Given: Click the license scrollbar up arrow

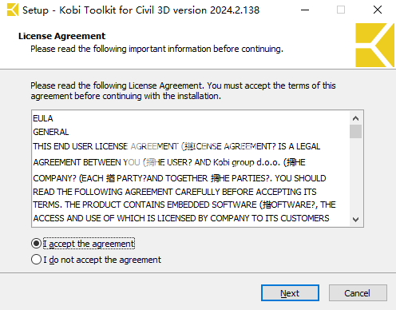Looking at the screenshot, I should pos(355,118).
